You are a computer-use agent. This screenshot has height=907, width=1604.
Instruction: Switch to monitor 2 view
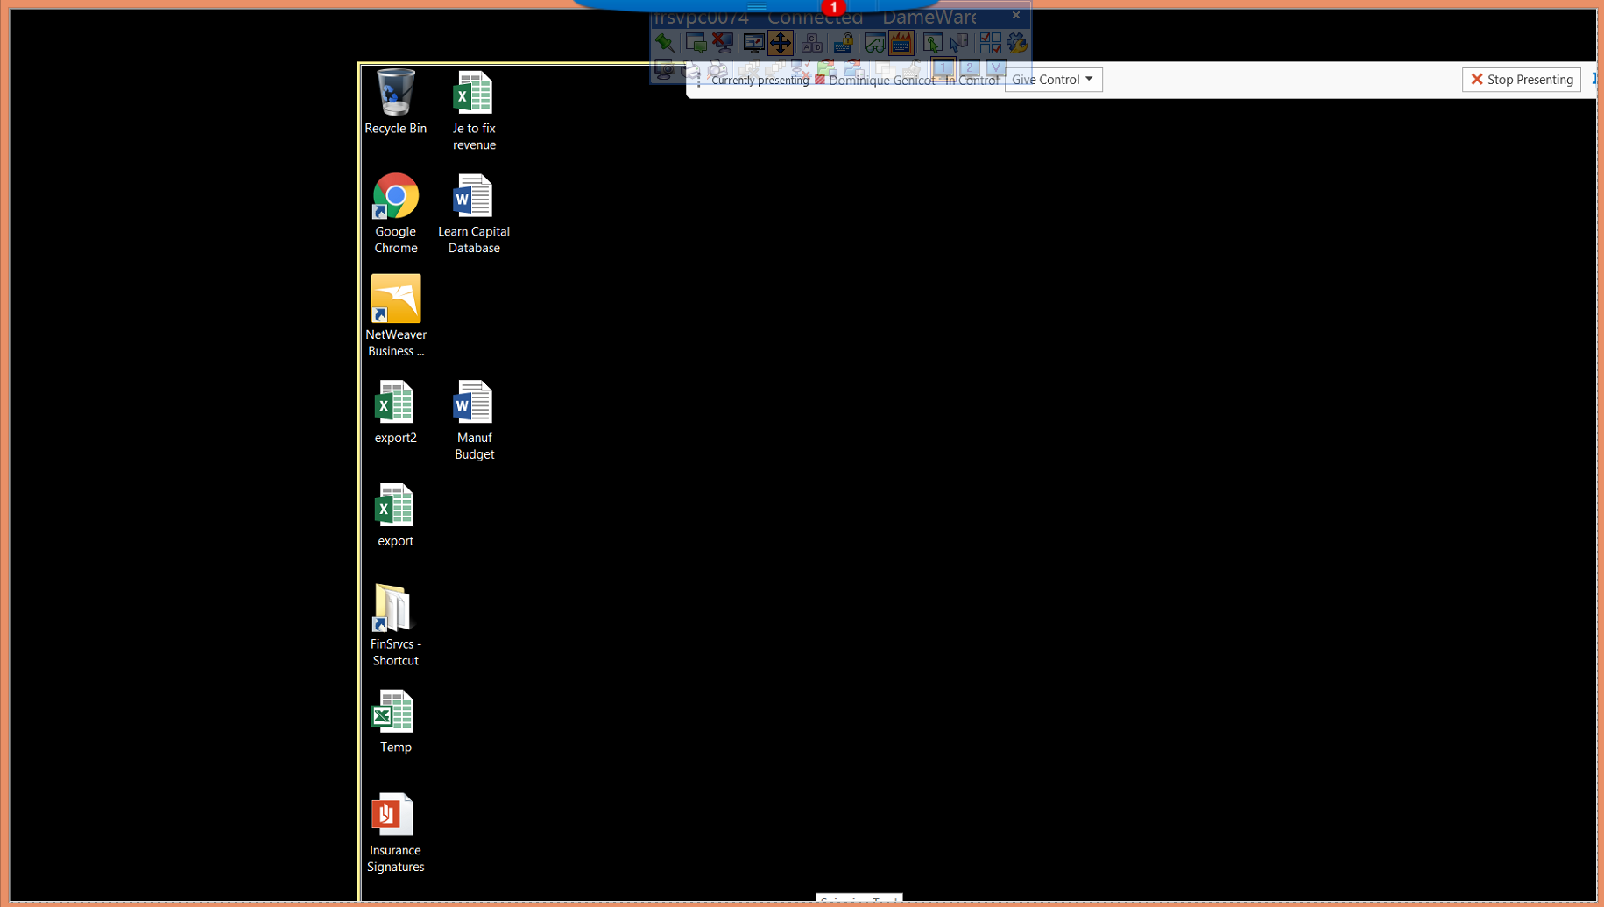tap(970, 67)
